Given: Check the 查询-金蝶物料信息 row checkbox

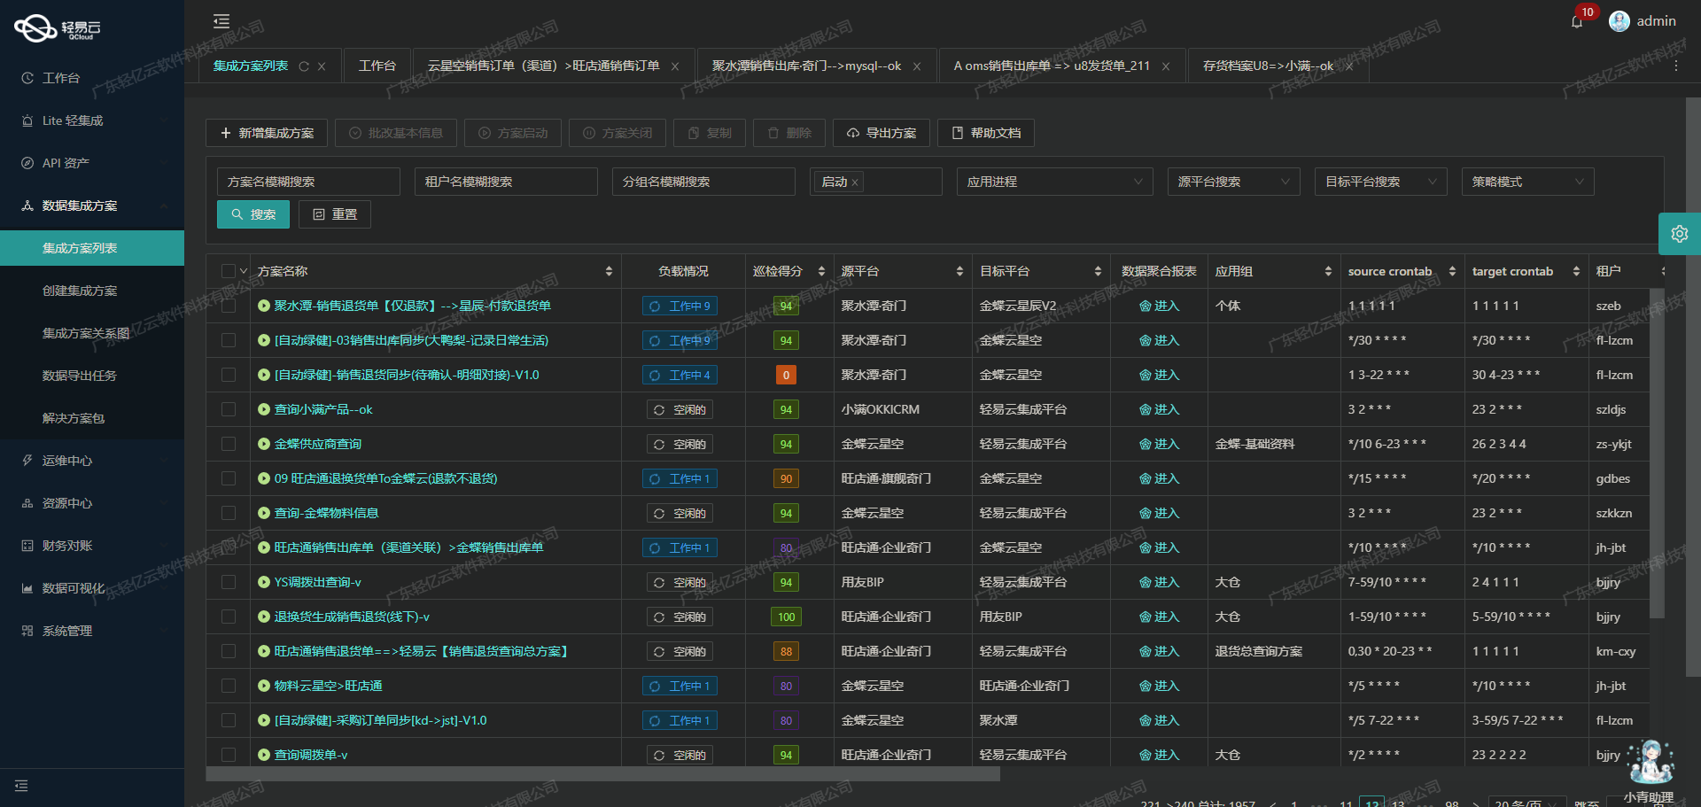Looking at the screenshot, I should coord(229,513).
